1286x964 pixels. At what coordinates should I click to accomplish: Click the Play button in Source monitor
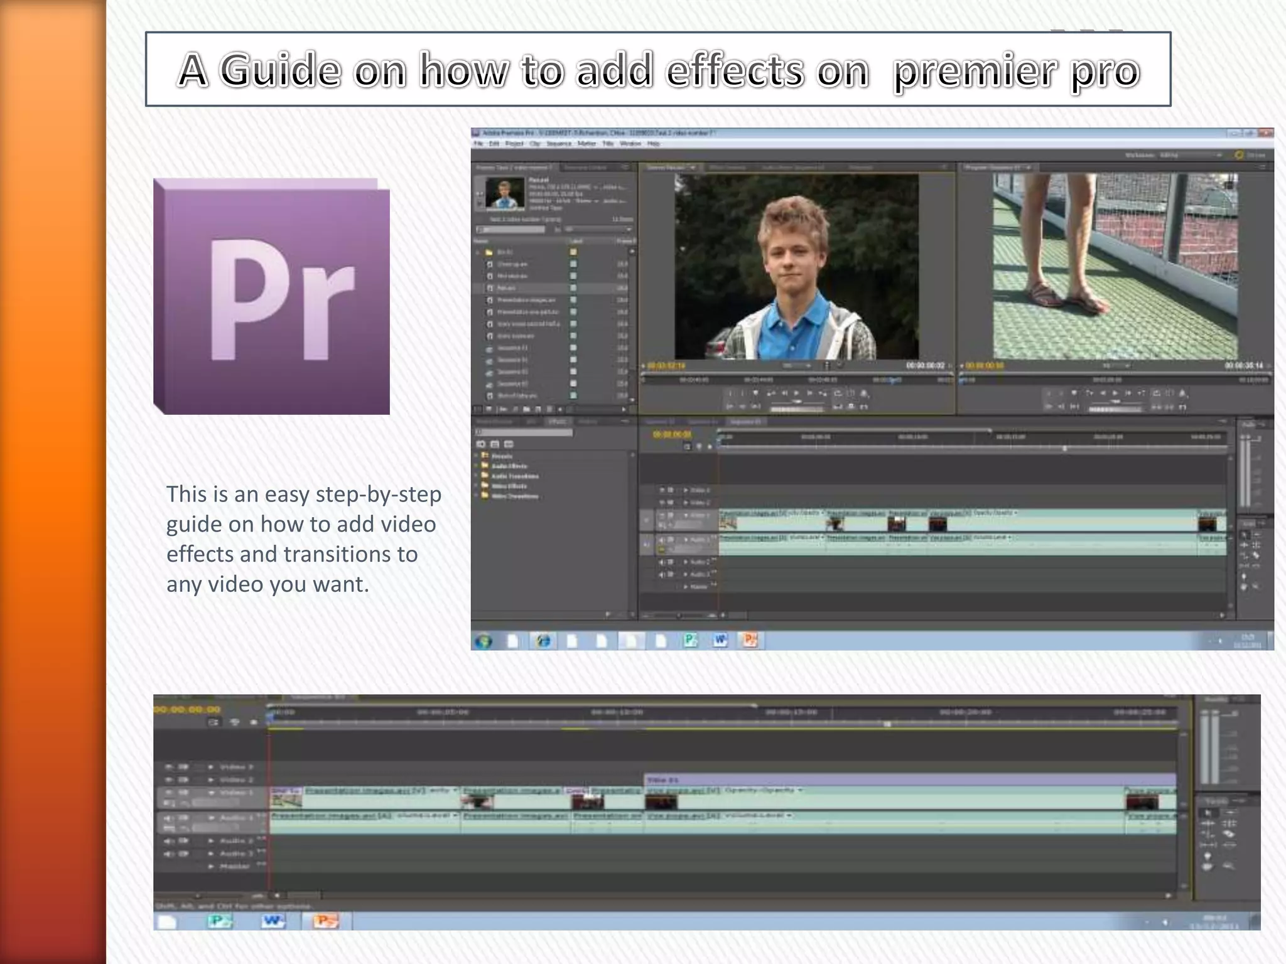pos(797,393)
